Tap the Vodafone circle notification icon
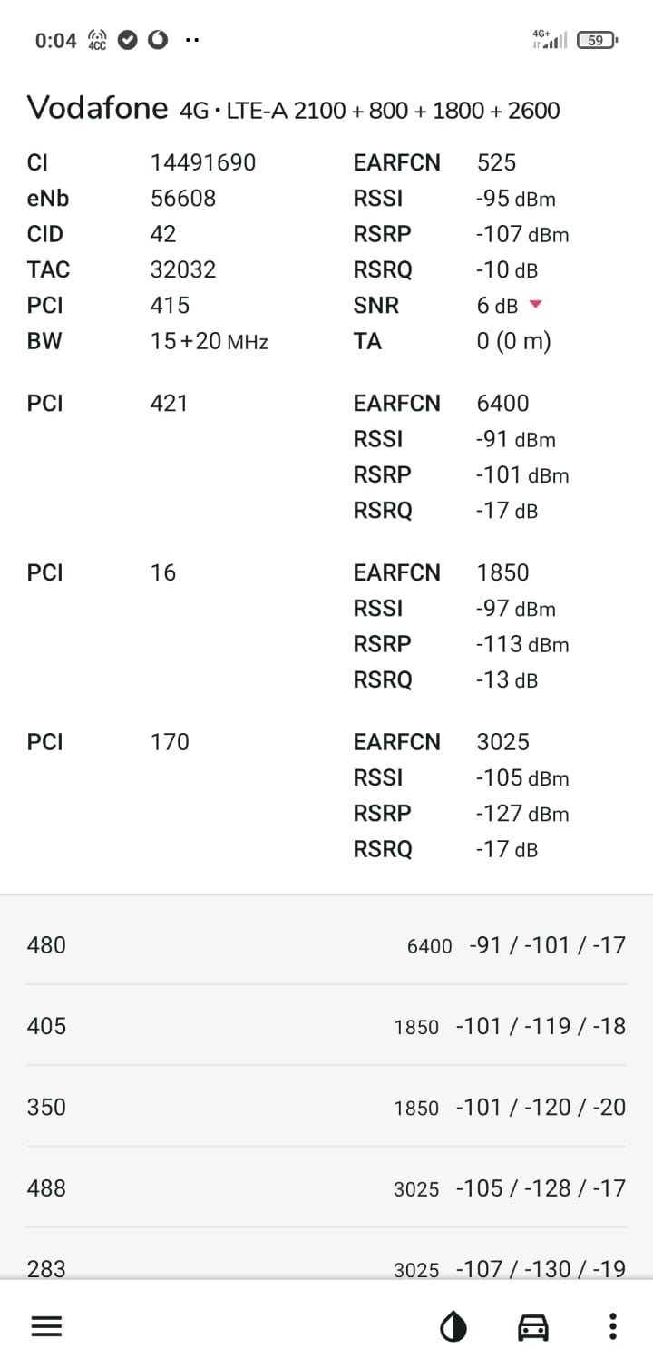 point(158,40)
